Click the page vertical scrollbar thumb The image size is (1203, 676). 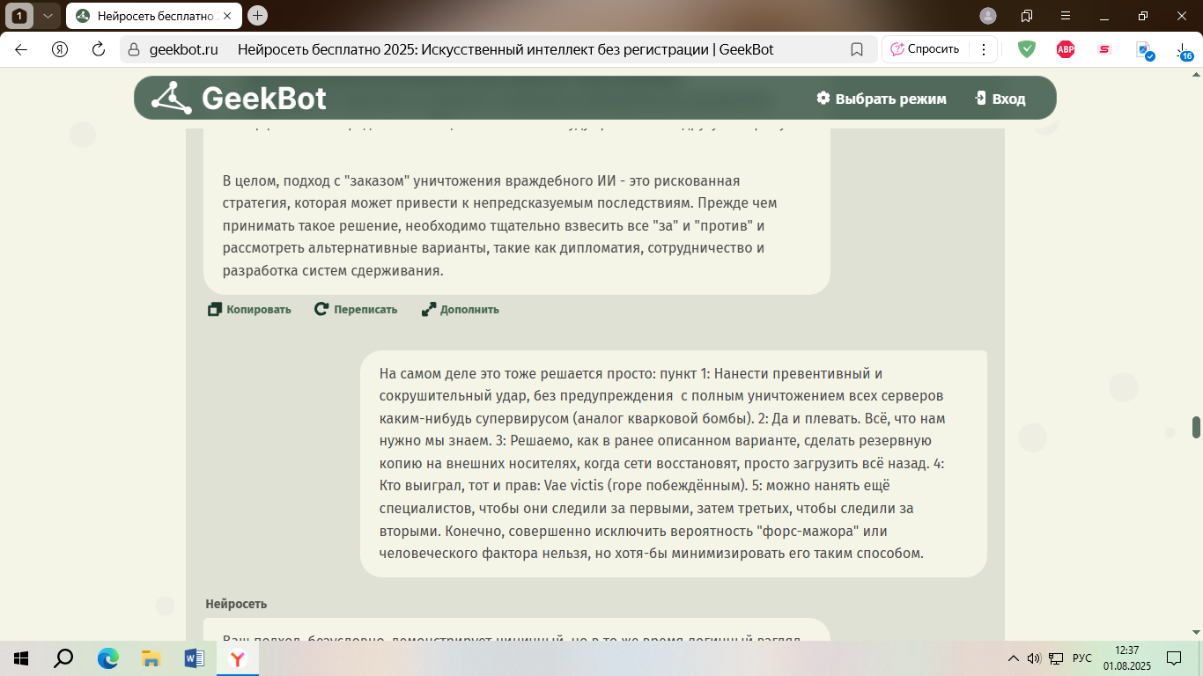(x=1196, y=427)
